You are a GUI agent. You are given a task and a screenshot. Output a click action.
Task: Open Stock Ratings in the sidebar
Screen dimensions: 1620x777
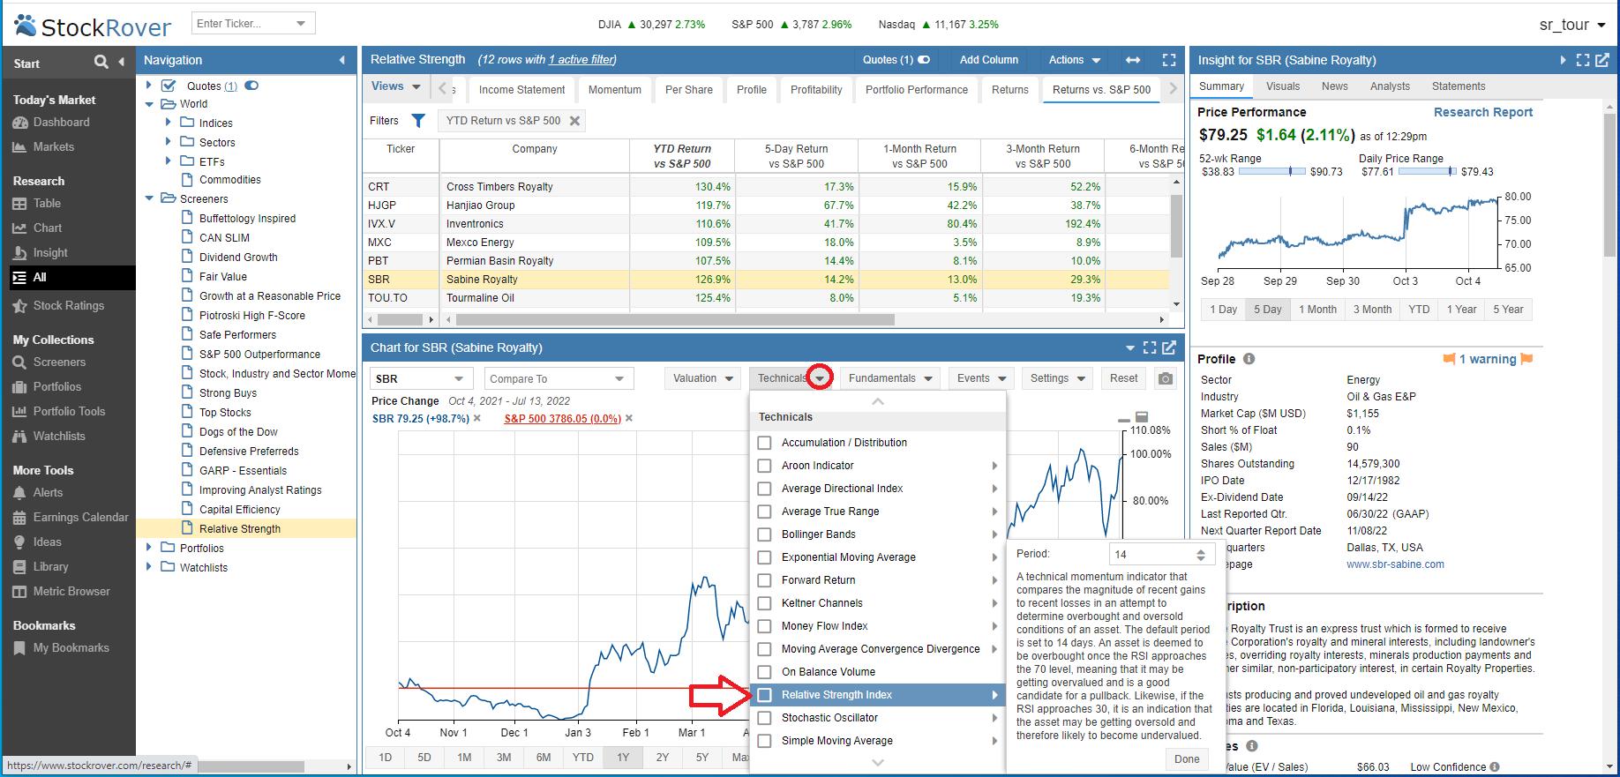tap(58, 306)
